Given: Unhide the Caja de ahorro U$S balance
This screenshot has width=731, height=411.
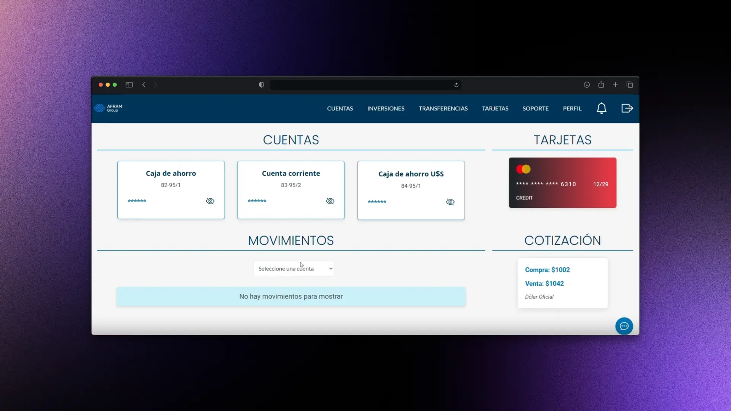Looking at the screenshot, I should (x=450, y=202).
